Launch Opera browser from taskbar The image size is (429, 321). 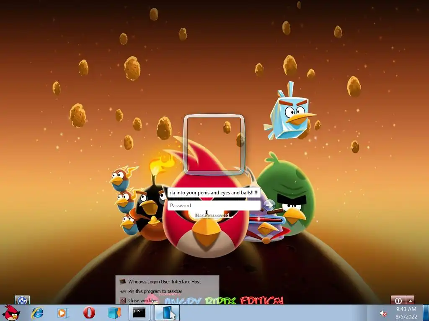(x=89, y=313)
